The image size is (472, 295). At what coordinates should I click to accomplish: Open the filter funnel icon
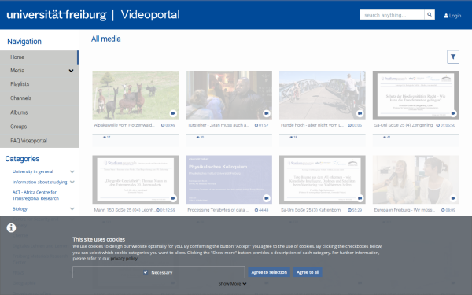(x=453, y=57)
